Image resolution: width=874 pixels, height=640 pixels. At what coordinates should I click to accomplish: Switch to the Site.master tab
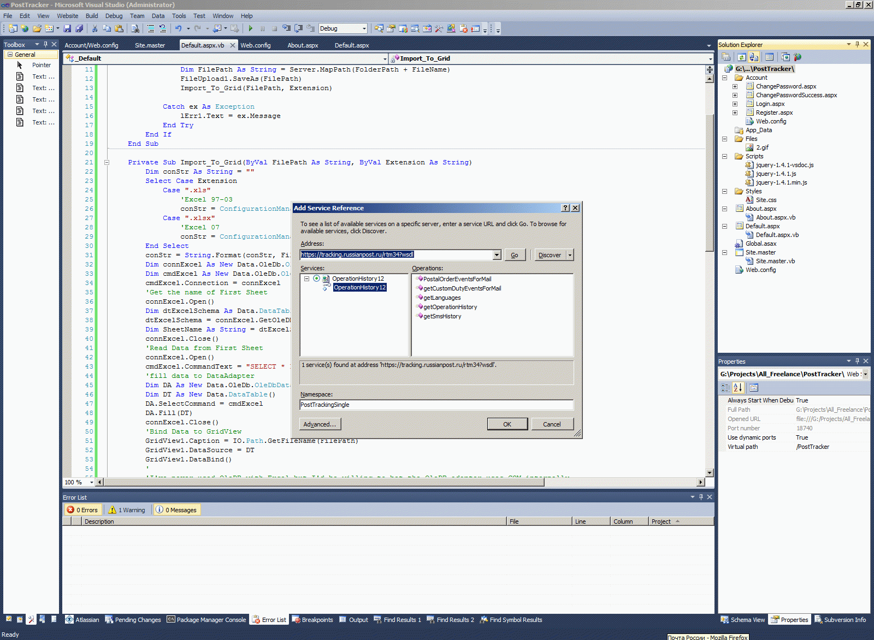[x=150, y=45]
